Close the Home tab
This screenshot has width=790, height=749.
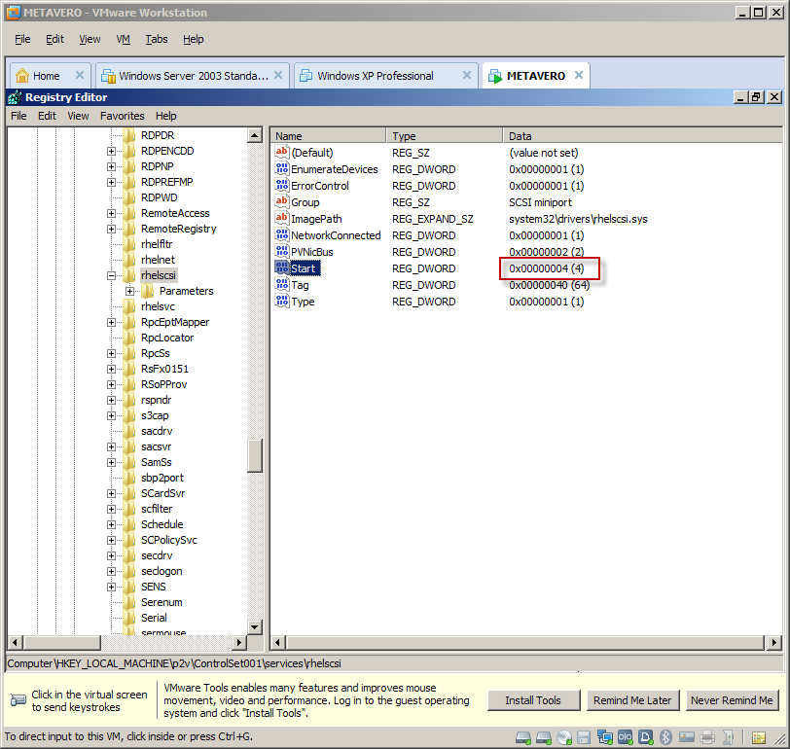(x=79, y=75)
